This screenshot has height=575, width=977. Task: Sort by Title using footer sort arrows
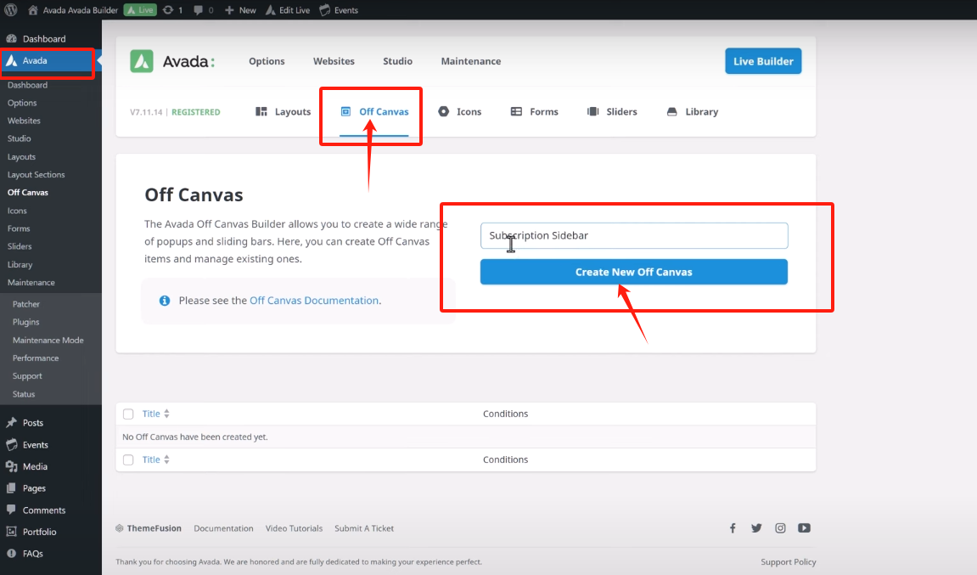click(x=166, y=459)
